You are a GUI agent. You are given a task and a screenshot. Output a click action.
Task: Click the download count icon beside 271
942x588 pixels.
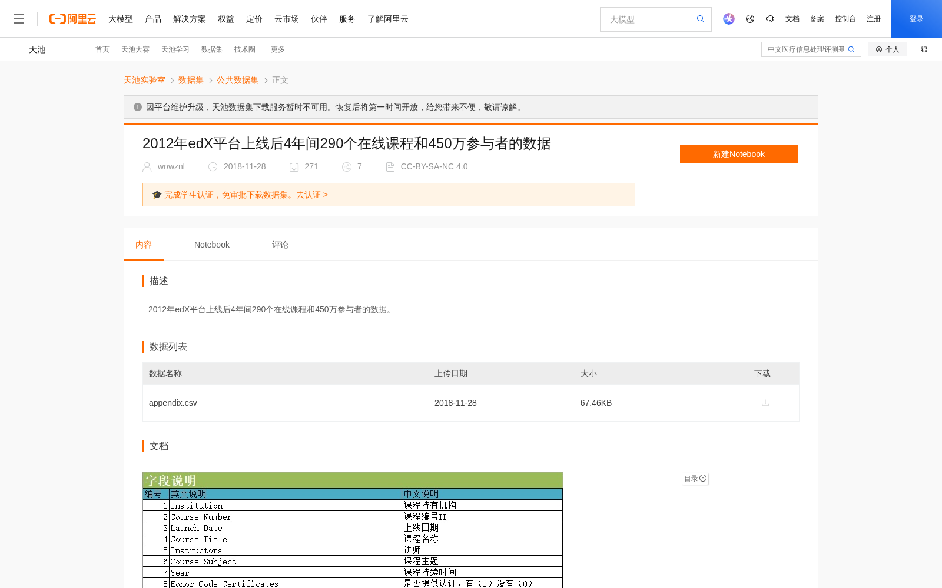(x=294, y=167)
